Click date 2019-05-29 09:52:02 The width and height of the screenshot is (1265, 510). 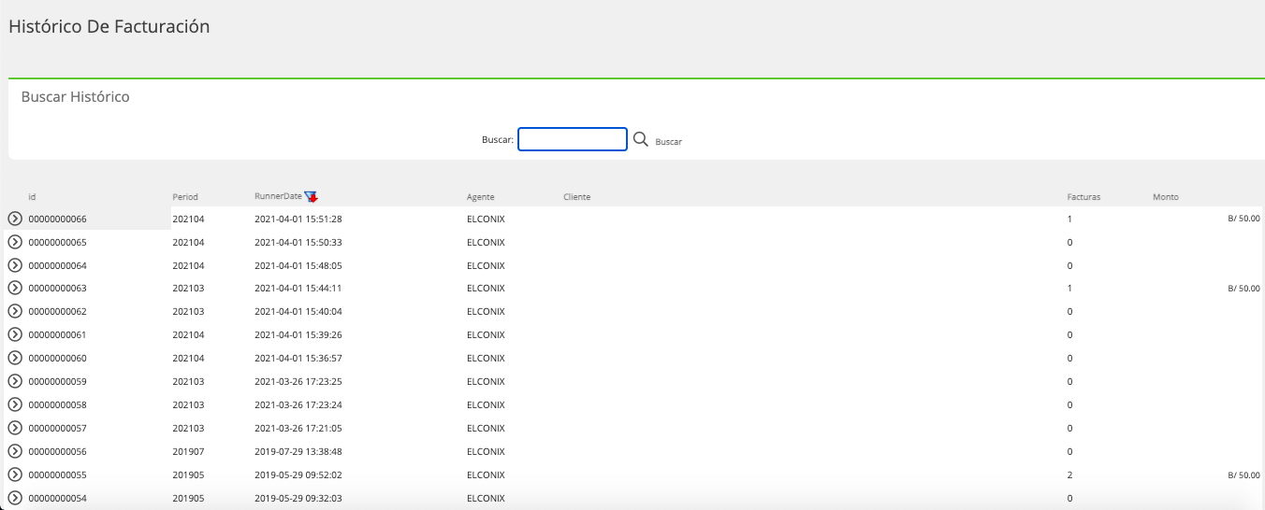click(298, 475)
